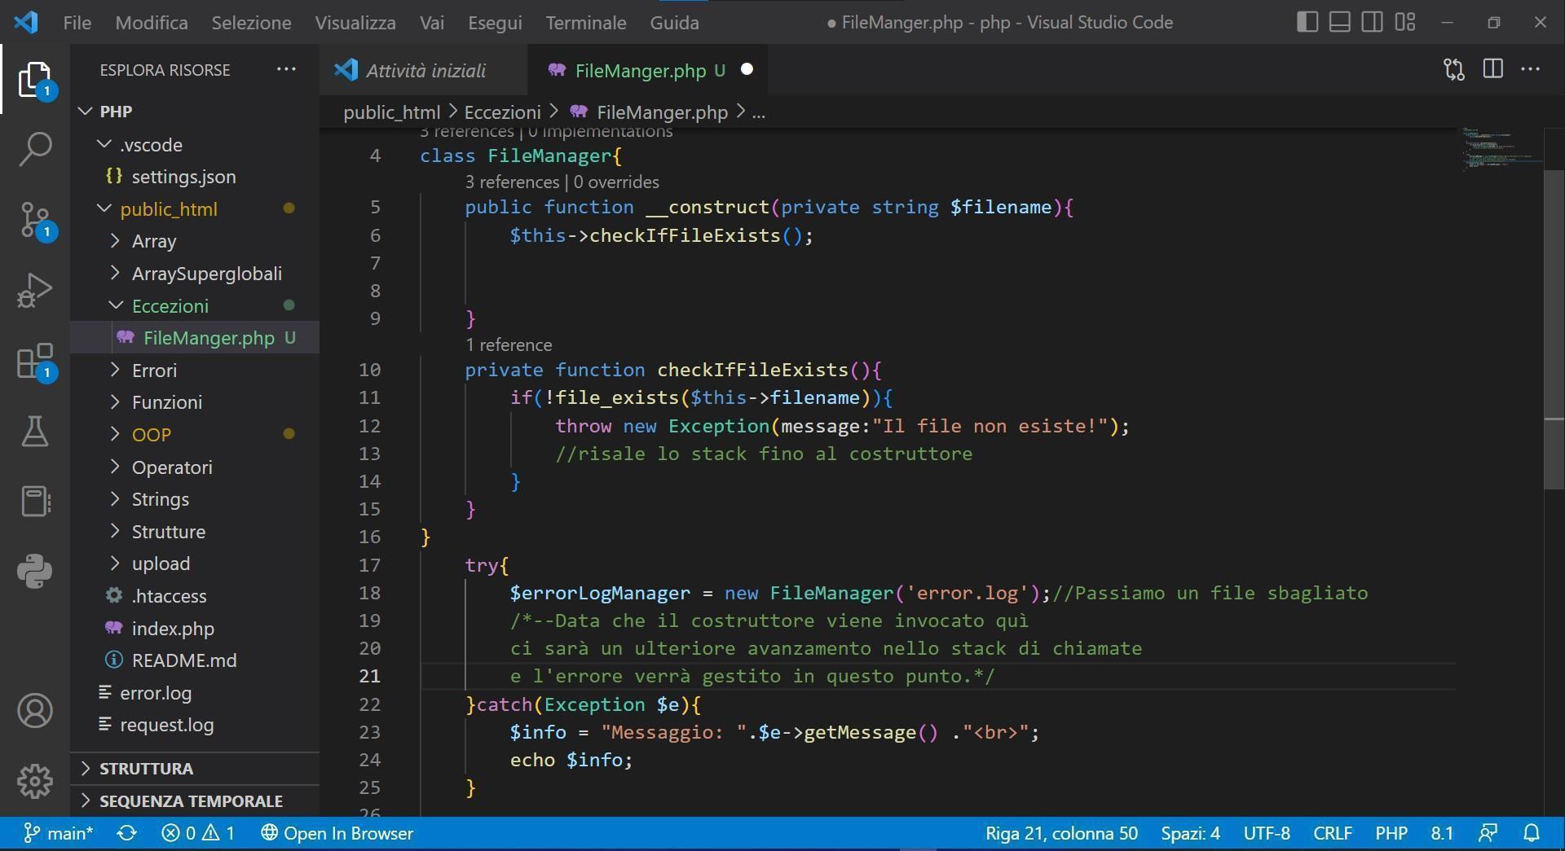Click the code minimap preview
Screen dimensions: 1565x851
[1500, 149]
